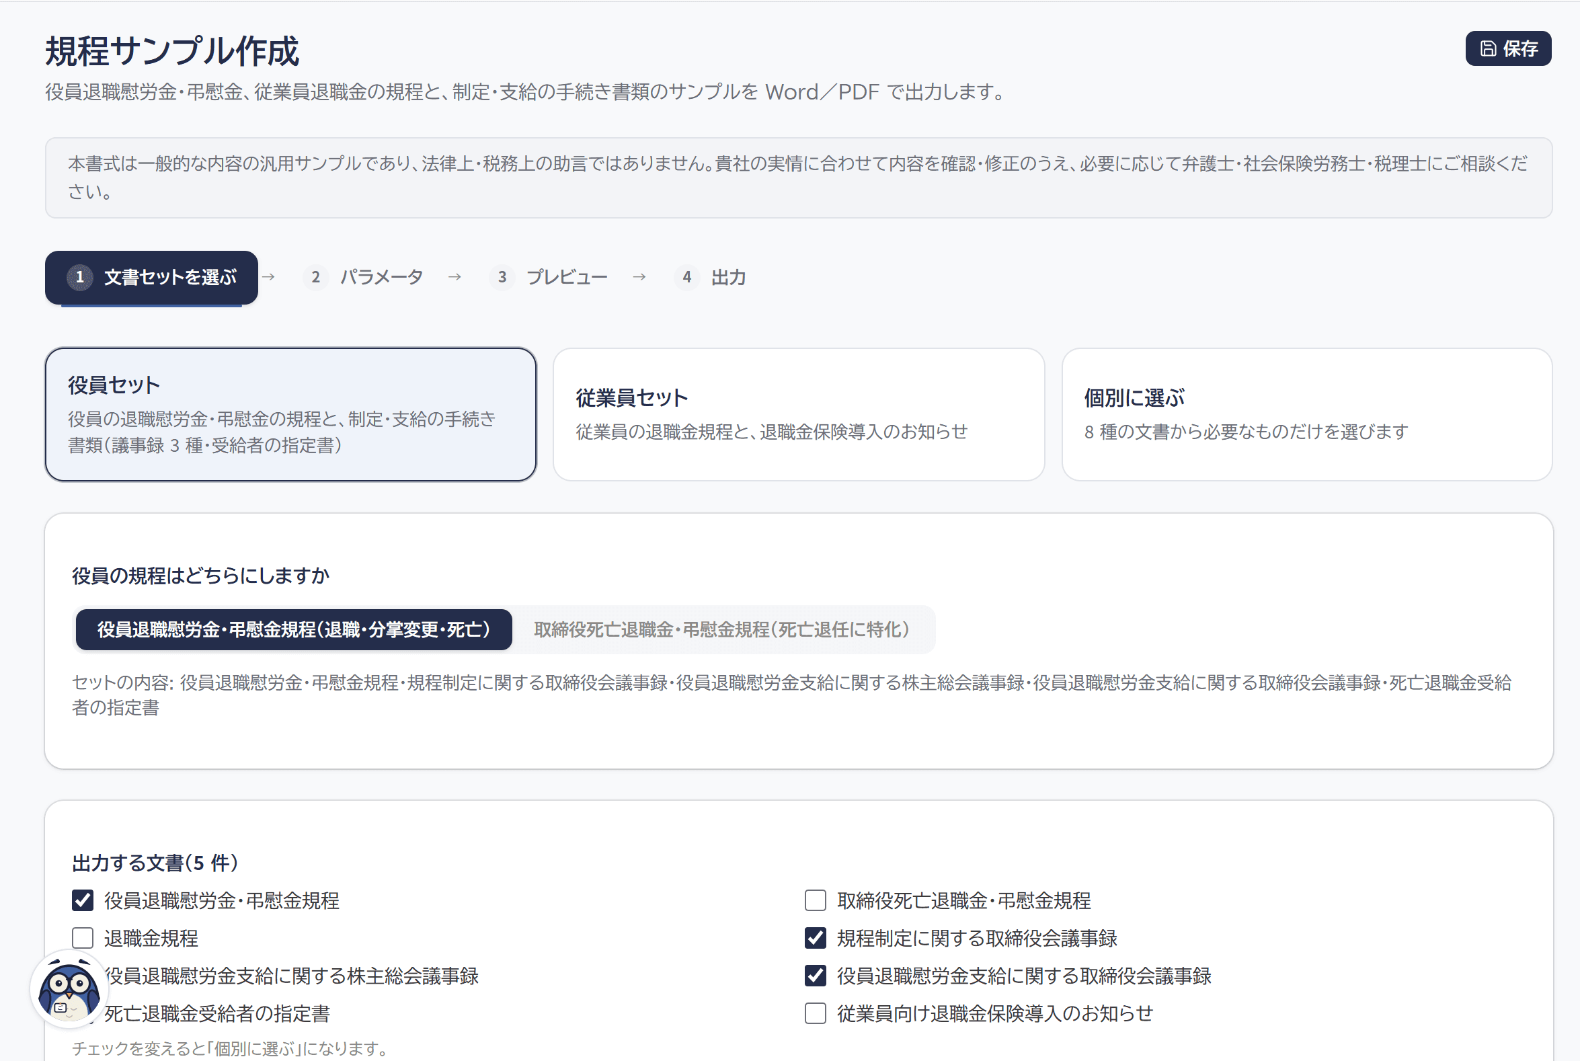Go to step 2 パラメータ
Image resolution: width=1580 pixels, height=1061 pixels.
tap(364, 278)
